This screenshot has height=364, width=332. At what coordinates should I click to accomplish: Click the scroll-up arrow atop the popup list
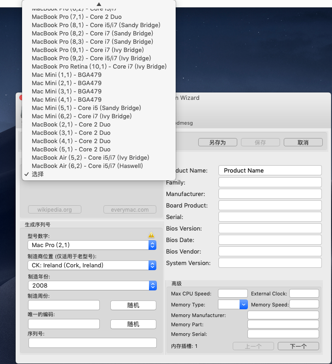(99, 4)
